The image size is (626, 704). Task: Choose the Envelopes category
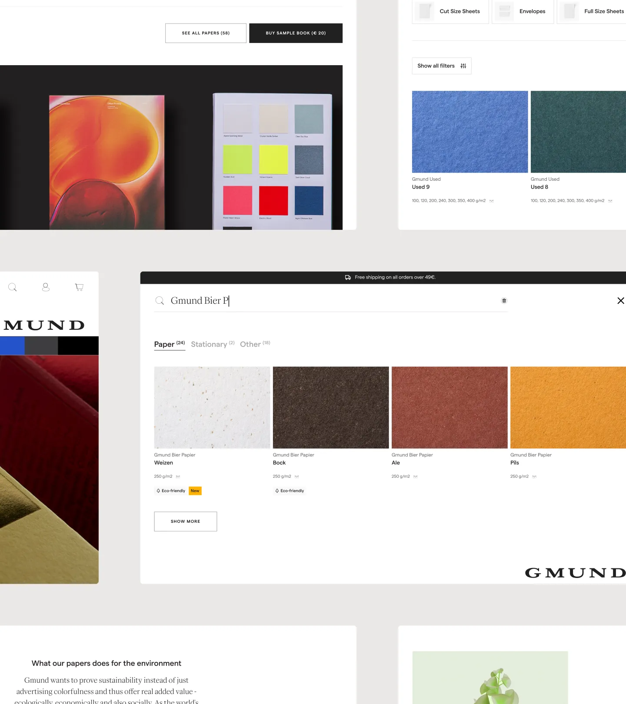click(x=523, y=11)
